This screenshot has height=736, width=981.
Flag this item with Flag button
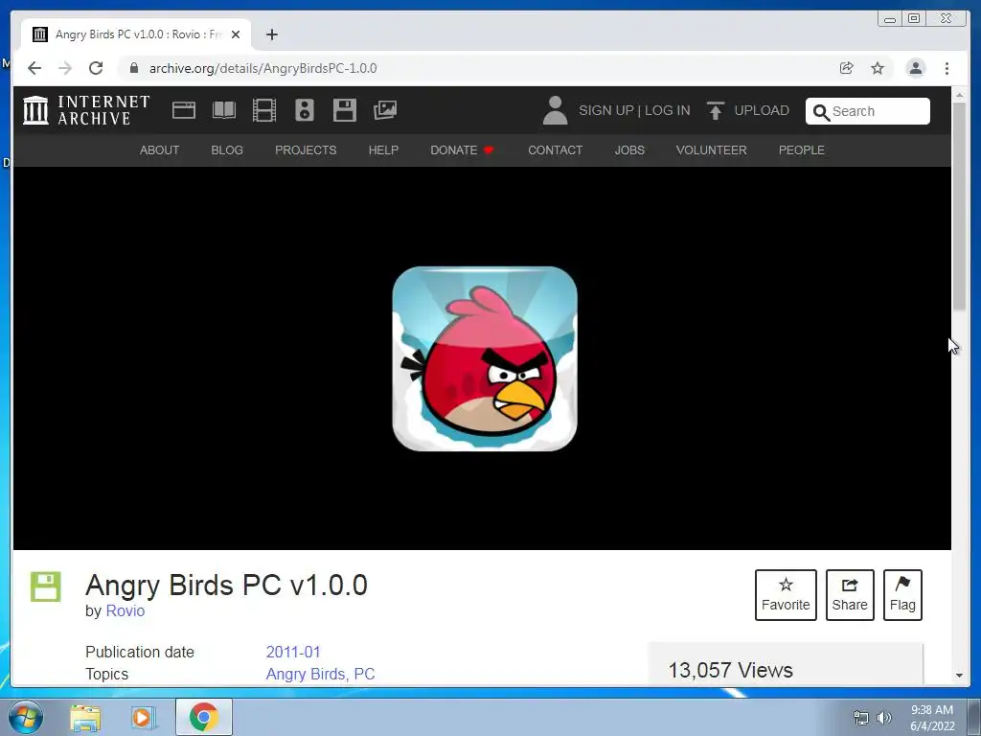tap(902, 594)
